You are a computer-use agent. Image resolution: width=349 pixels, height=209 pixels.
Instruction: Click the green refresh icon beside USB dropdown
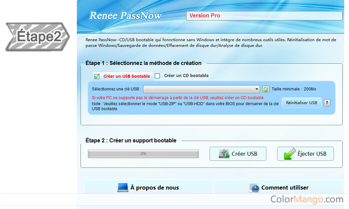point(266,89)
